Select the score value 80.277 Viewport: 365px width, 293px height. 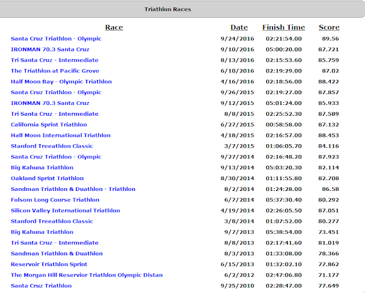(328, 221)
